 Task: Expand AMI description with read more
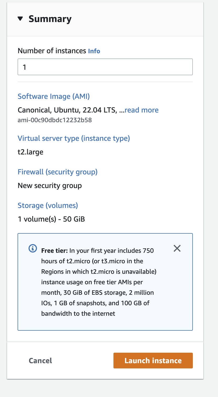point(141,110)
